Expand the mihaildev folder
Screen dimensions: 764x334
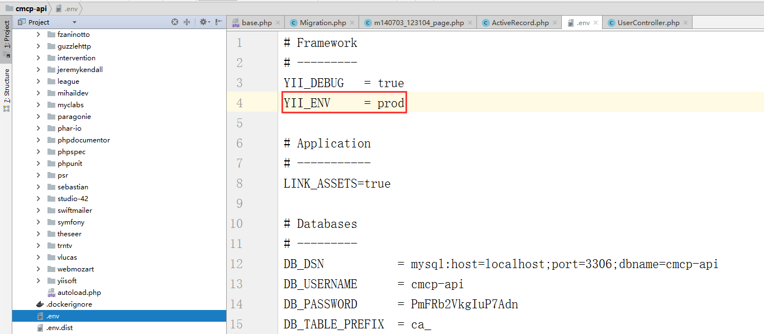point(39,93)
